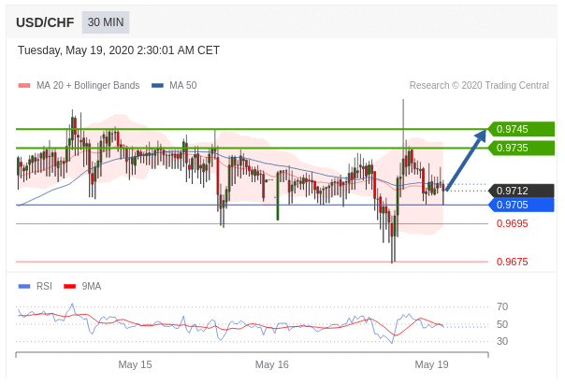Viewport: 565px width, 384px height.
Task: Click the 0.9712 current price tag
Action: click(x=521, y=191)
